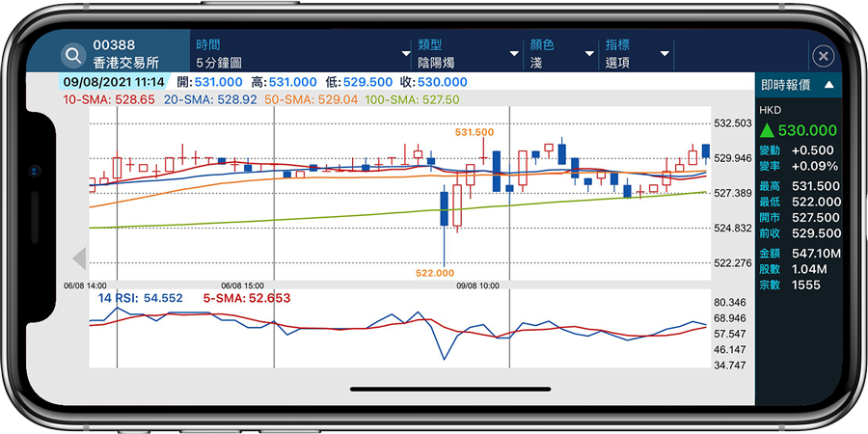868x434 pixels.
Task: Tap the magnifier search icon
Action: pos(73,55)
